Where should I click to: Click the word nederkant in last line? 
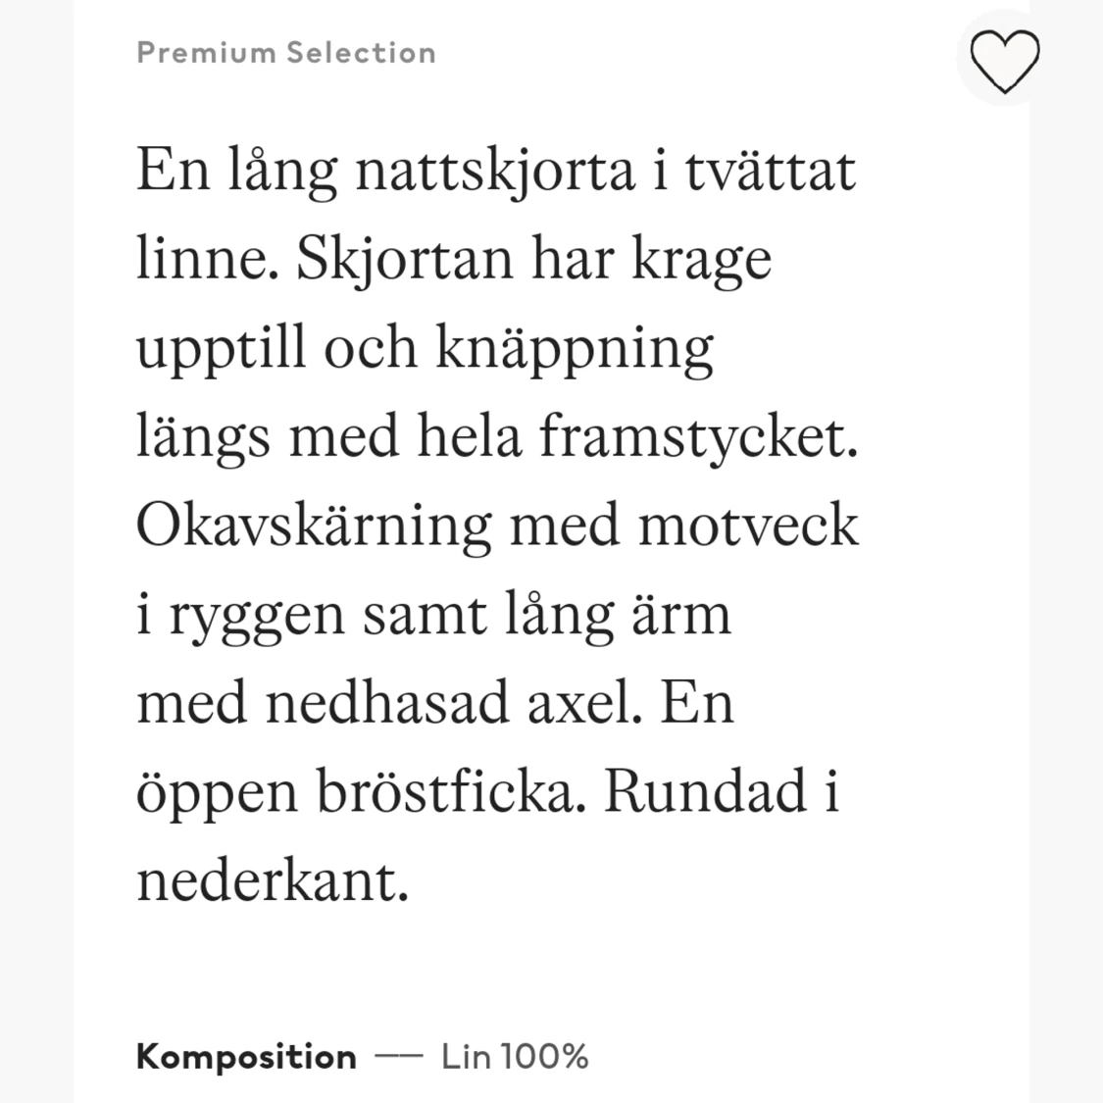pyautogui.click(x=273, y=880)
